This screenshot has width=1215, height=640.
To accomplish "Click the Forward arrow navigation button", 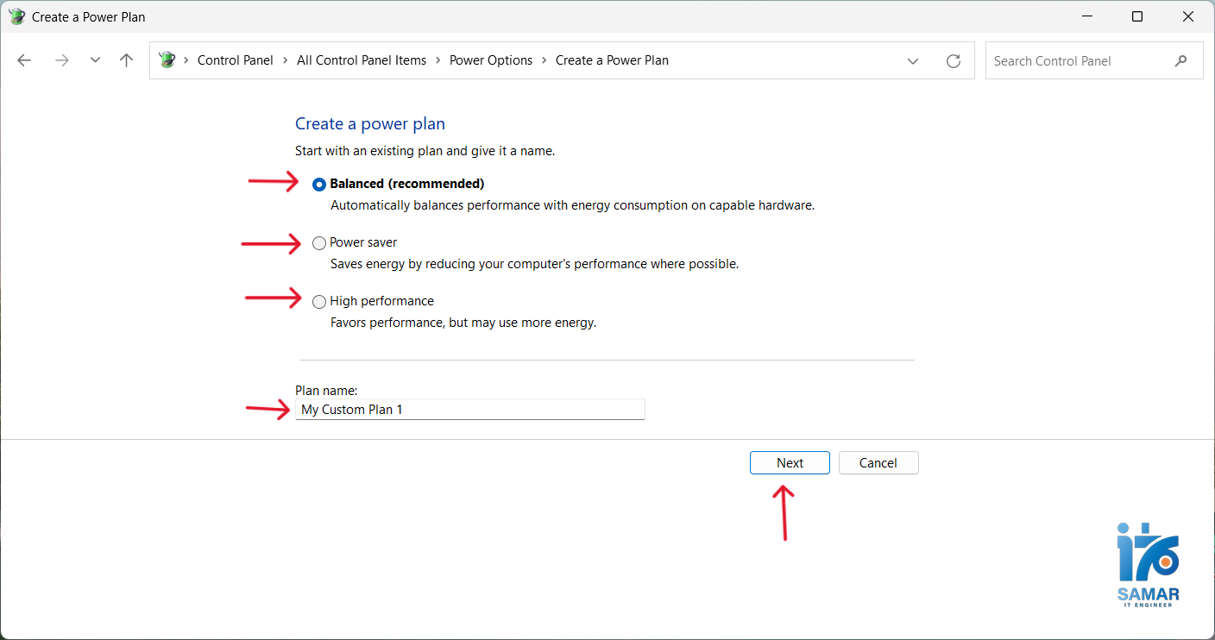I will pyautogui.click(x=61, y=60).
